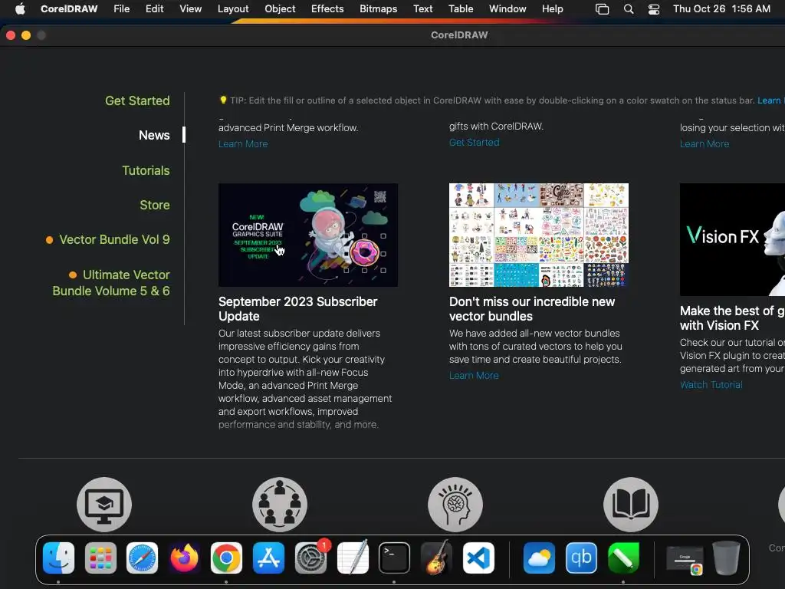Image resolution: width=785 pixels, height=589 pixels.
Task: Launch Visual Studio Code from dock
Action: (478, 558)
